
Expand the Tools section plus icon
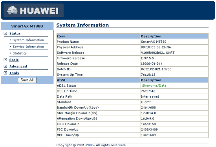(5, 73)
